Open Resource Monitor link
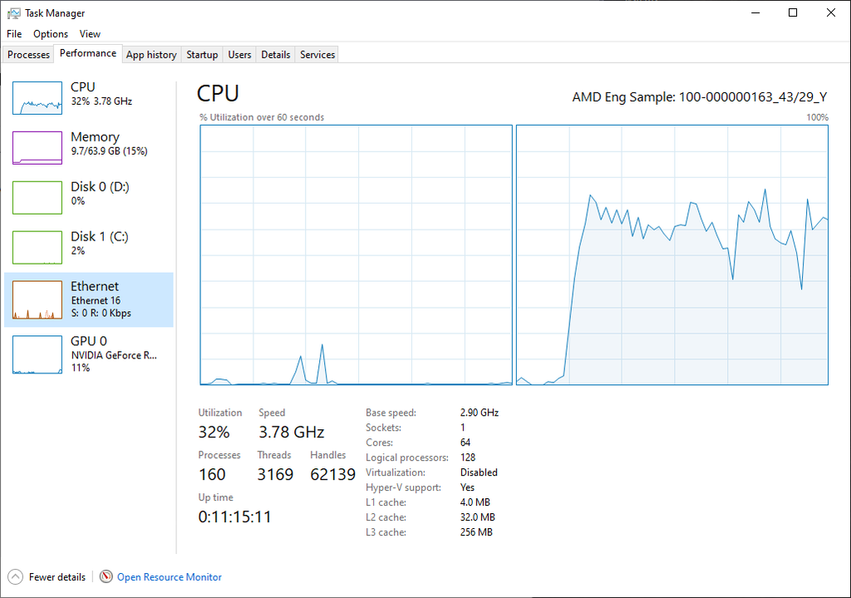The height and width of the screenshot is (598, 851). (x=170, y=576)
